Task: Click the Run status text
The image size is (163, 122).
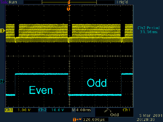Action: (x=13, y=2)
